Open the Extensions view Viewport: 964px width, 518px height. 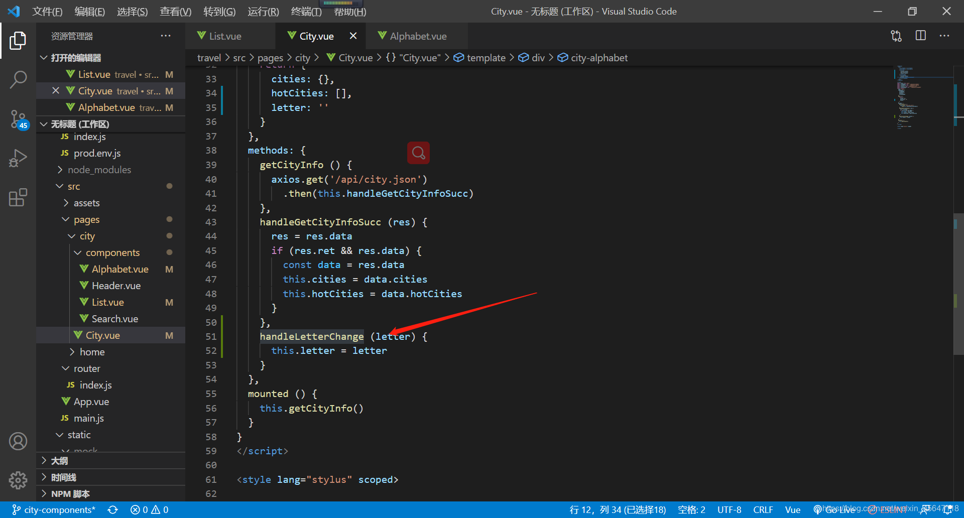18,197
